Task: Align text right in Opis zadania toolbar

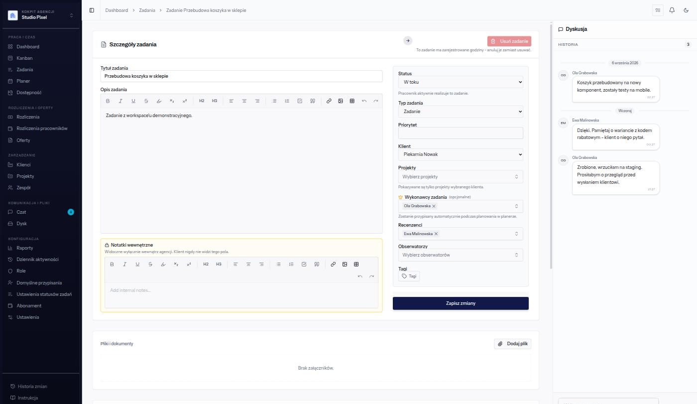Action: tap(257, 101)
